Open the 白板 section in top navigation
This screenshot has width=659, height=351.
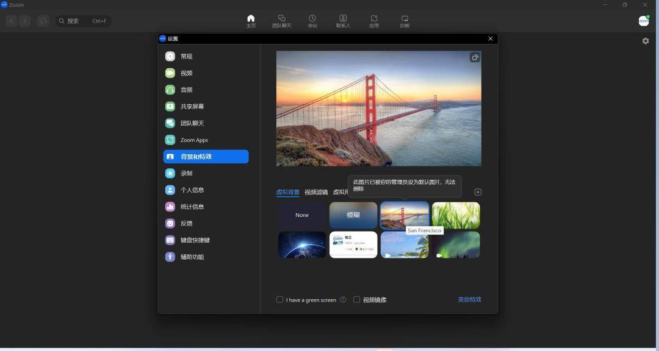pyautogui.click(x=405, y=20)
